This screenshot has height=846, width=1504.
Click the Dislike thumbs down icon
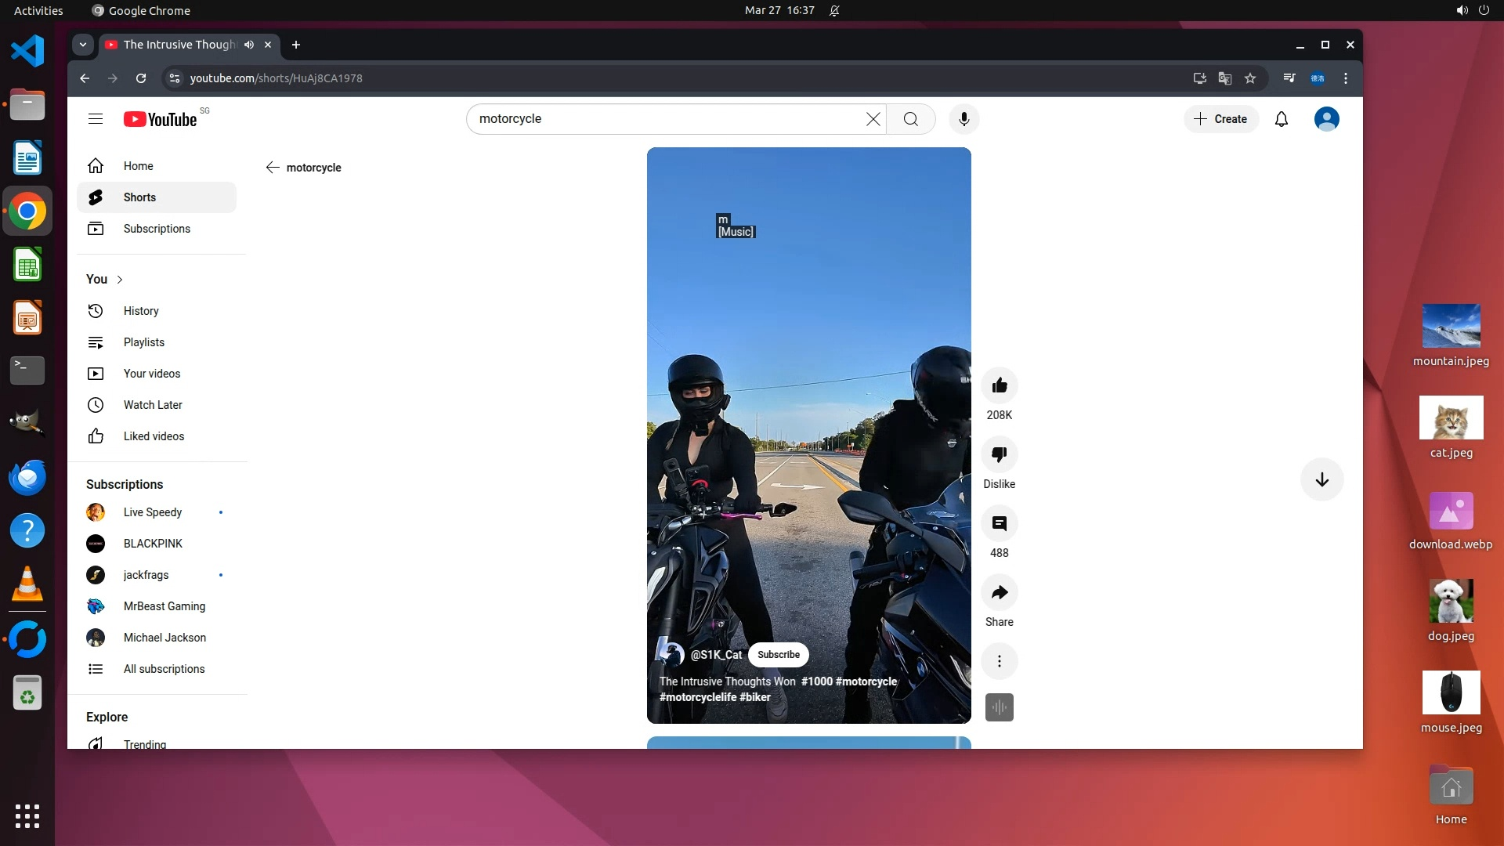point(1000,454)
